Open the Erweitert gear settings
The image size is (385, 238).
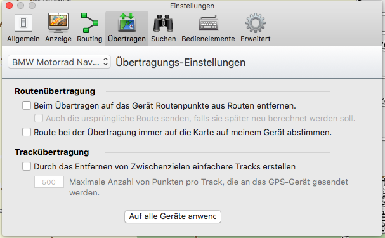point(256,28)
